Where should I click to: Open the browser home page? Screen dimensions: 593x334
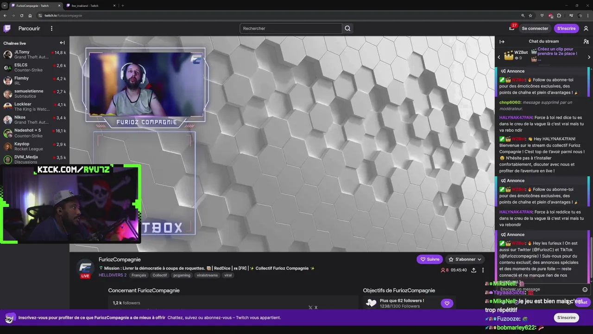pos(30,15)
